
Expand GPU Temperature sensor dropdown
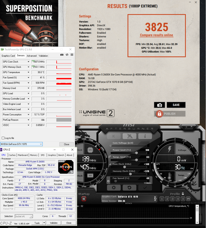point(28,72)
